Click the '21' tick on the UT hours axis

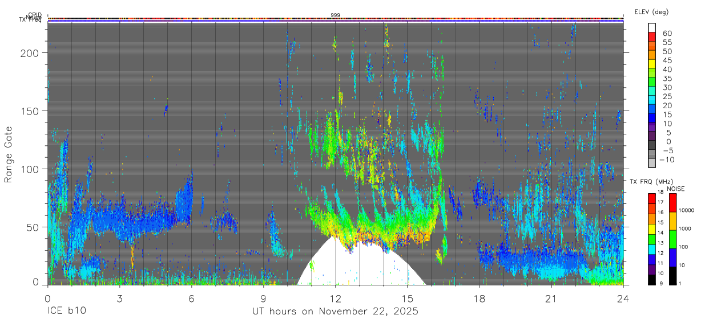click(551, 298)
